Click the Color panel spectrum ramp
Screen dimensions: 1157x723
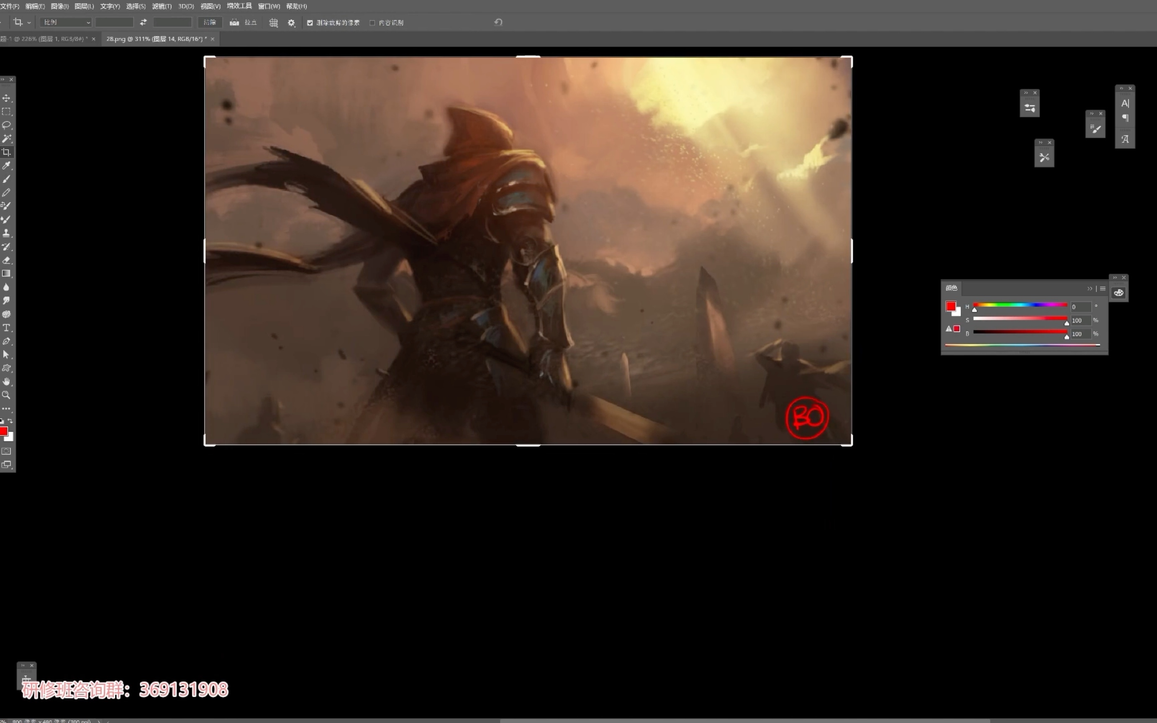1023,345
